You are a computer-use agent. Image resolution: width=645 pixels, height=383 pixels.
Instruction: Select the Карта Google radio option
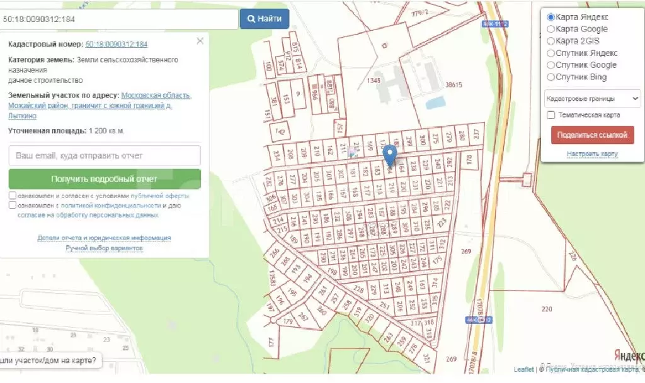[551, 29]
